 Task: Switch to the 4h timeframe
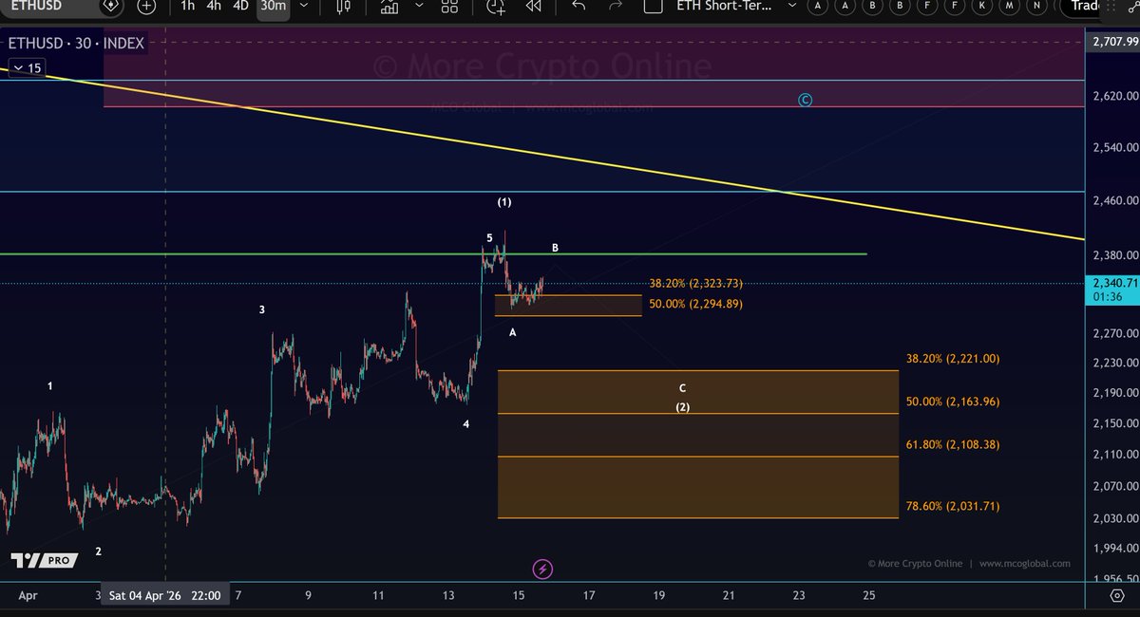(x=214, y=6)
